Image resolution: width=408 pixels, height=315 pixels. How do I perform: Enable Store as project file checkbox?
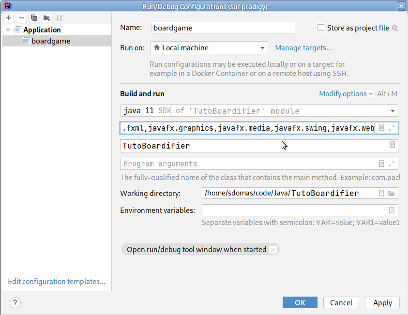tap(320, 28)
